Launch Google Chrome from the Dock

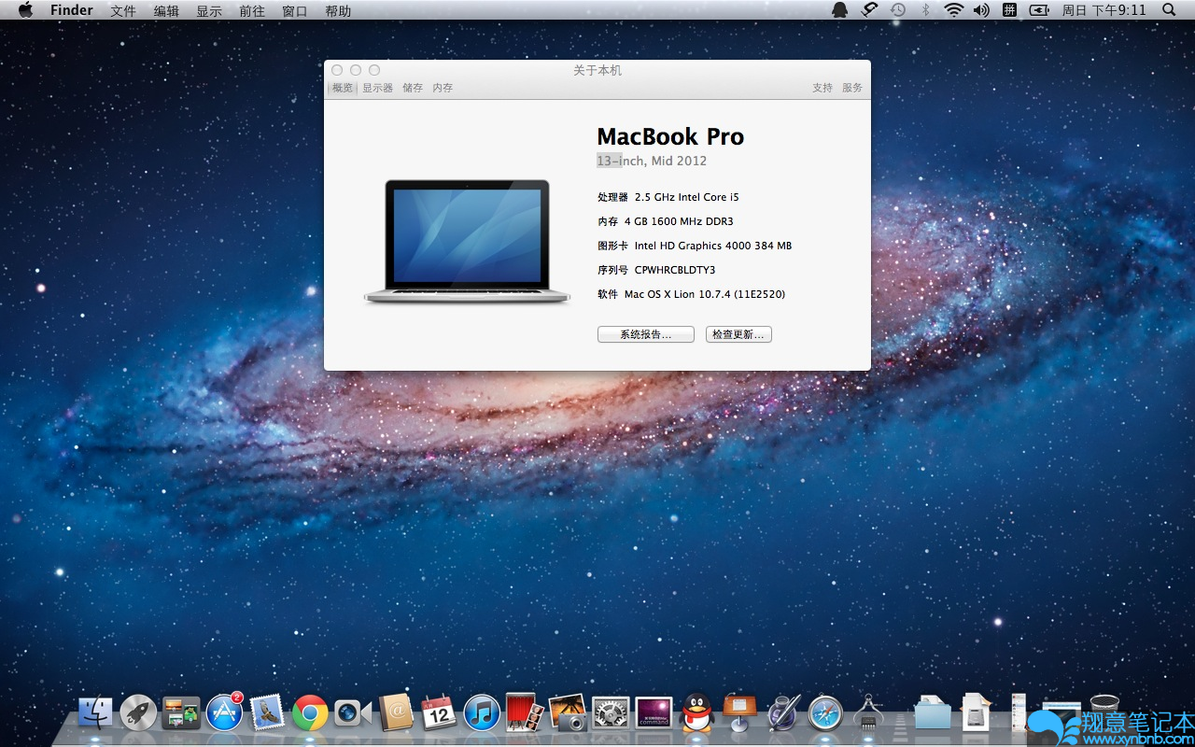(310, 712)
